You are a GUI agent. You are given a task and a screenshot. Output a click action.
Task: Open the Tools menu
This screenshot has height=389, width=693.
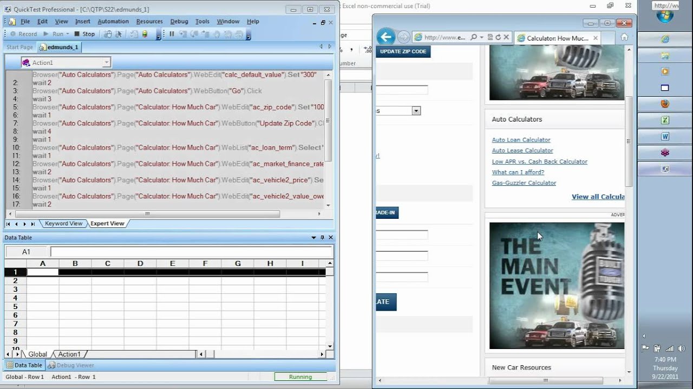pos(202,22)
